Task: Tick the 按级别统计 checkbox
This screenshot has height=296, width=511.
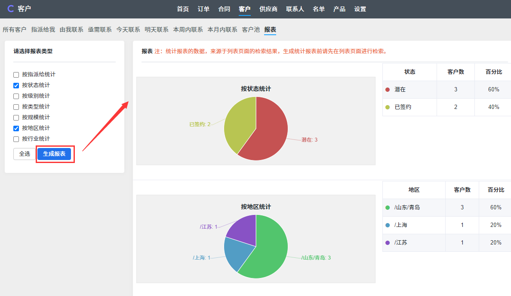Action: click(16, 96)
